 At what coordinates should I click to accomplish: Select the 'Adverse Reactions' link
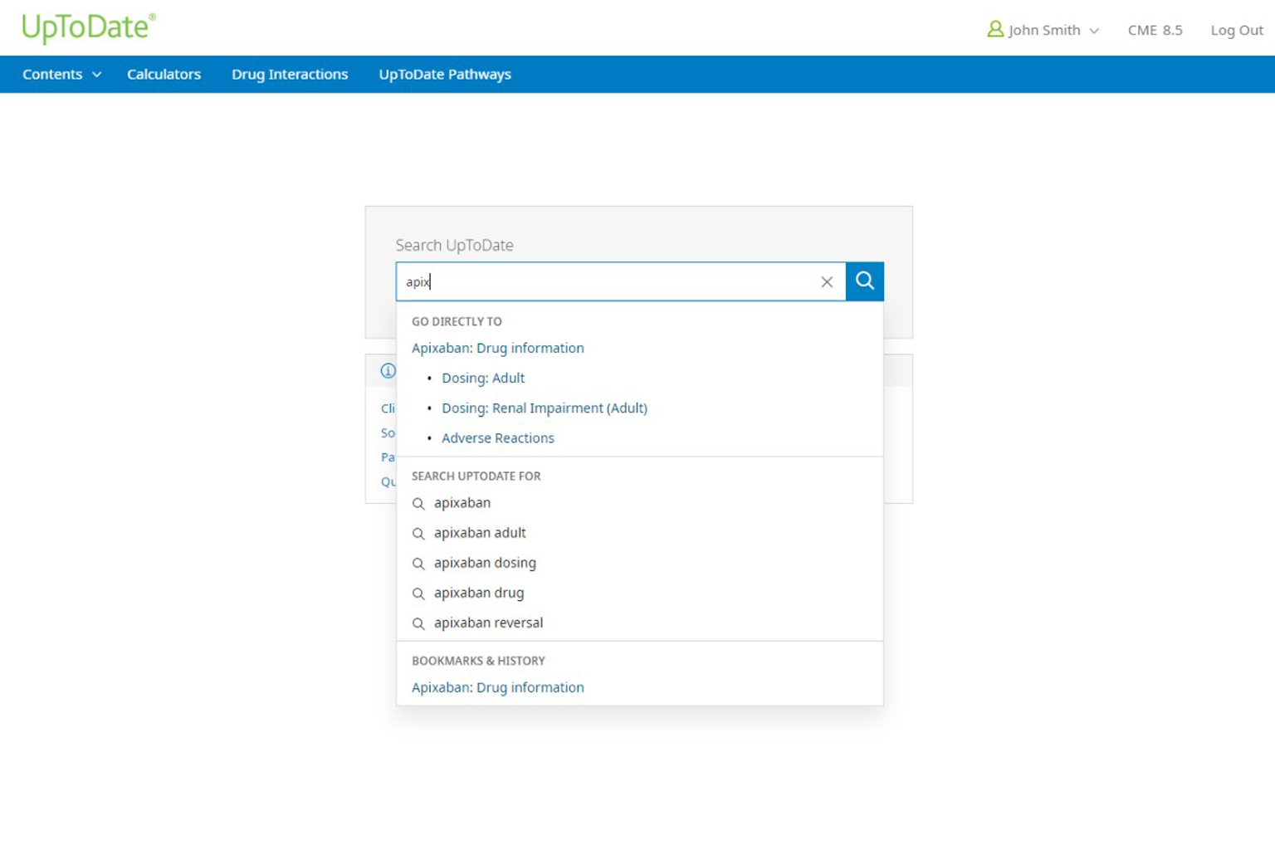point(497,437)
